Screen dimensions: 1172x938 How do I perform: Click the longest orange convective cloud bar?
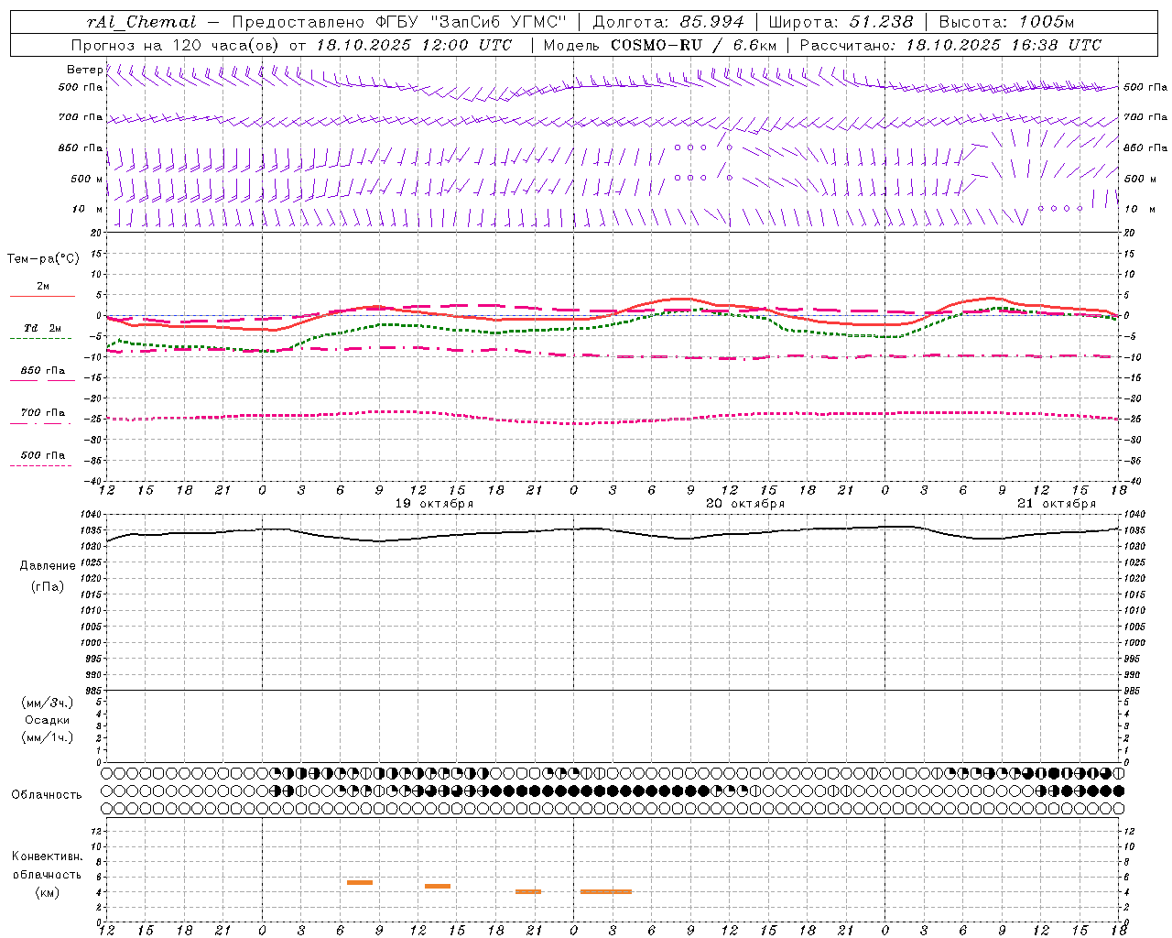pos(606,891)
